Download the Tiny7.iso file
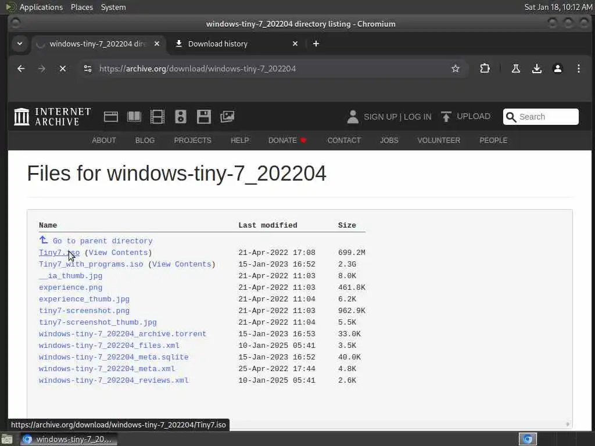 59,253
